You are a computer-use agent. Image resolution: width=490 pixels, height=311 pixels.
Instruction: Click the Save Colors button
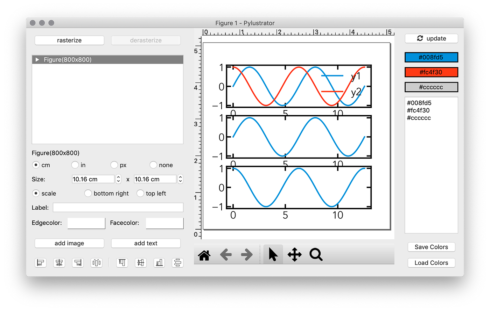(x=431, y=247)
